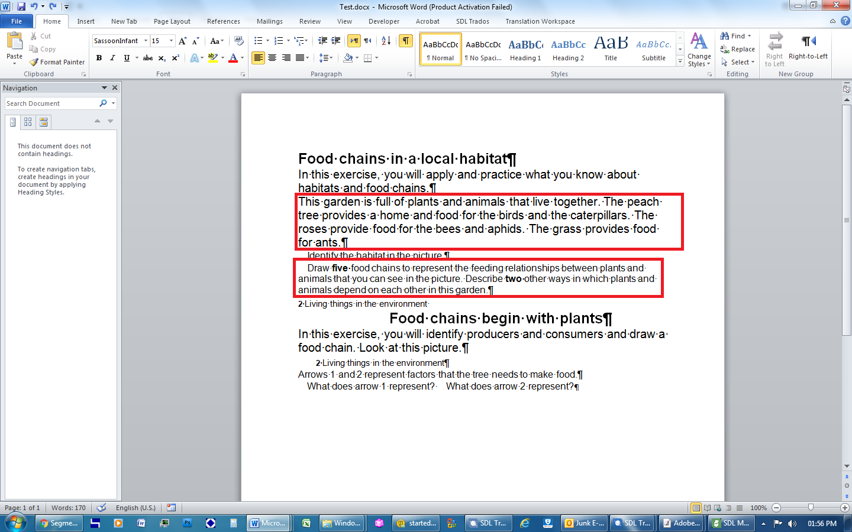Click the Search Document field
Viewport: 852px width, 532px height.
[52, 103]
